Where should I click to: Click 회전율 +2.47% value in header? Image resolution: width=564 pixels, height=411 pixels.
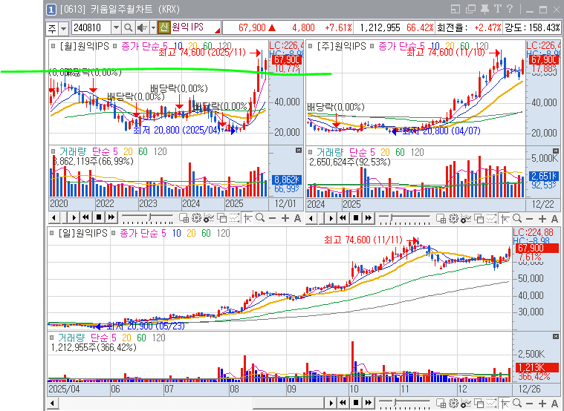tap(488, 27)
